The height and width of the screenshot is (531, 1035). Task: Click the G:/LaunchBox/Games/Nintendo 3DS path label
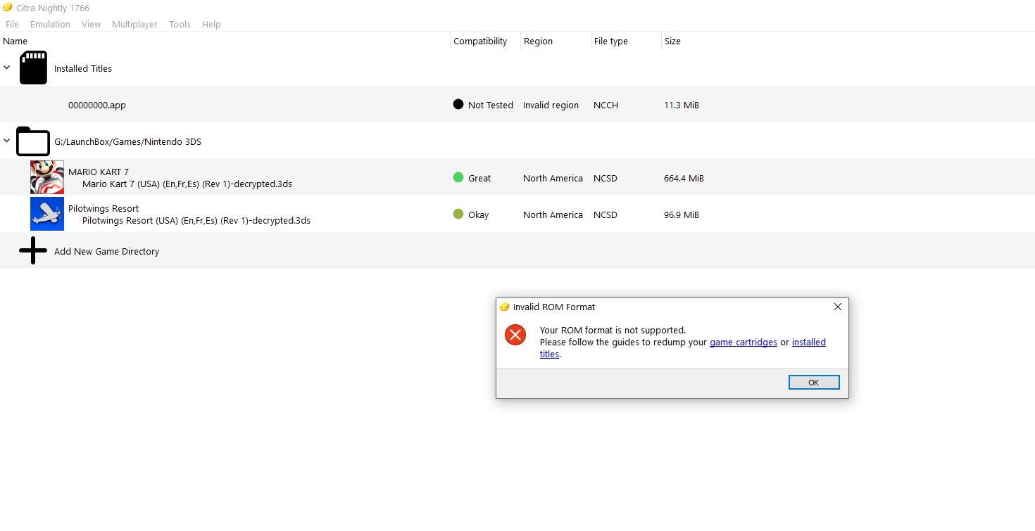coord(127,141)
